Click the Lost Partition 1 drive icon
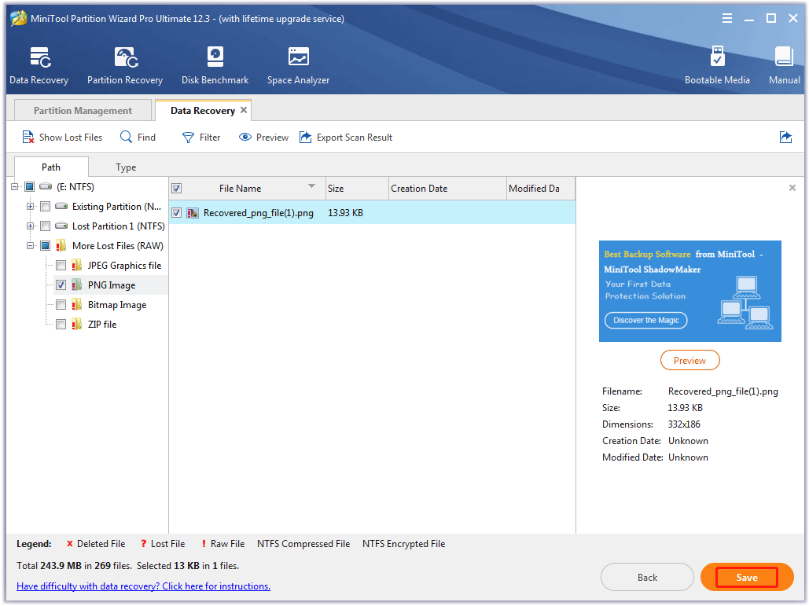809x606 pixels. point(61,226)
